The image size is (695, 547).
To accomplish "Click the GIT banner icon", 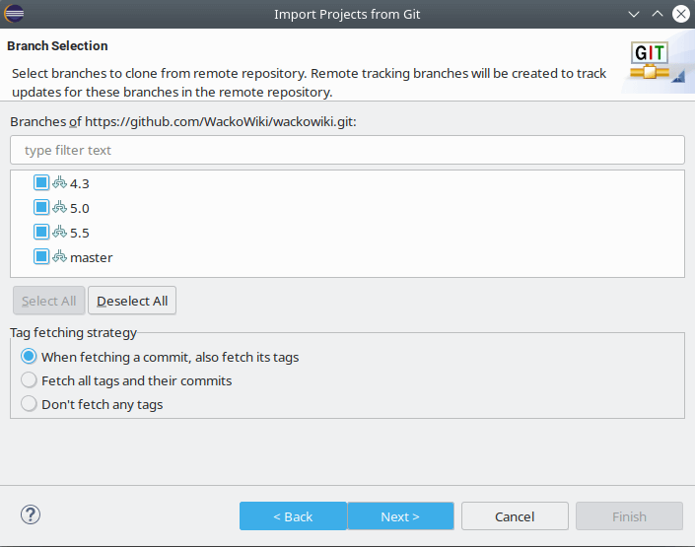I will point(650,62).
